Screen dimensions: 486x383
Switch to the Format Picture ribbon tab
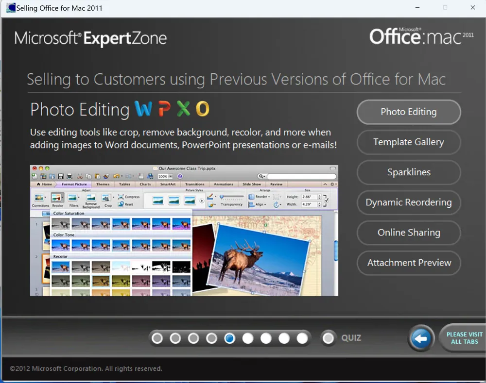tap(74, 184)
